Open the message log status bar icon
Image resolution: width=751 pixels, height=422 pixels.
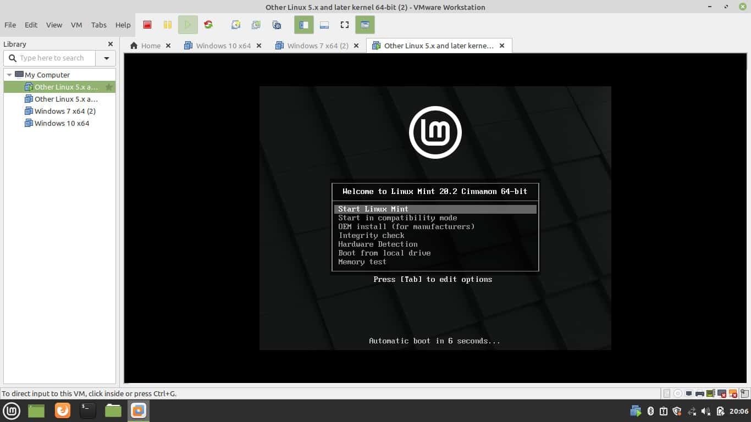(744, 393)
